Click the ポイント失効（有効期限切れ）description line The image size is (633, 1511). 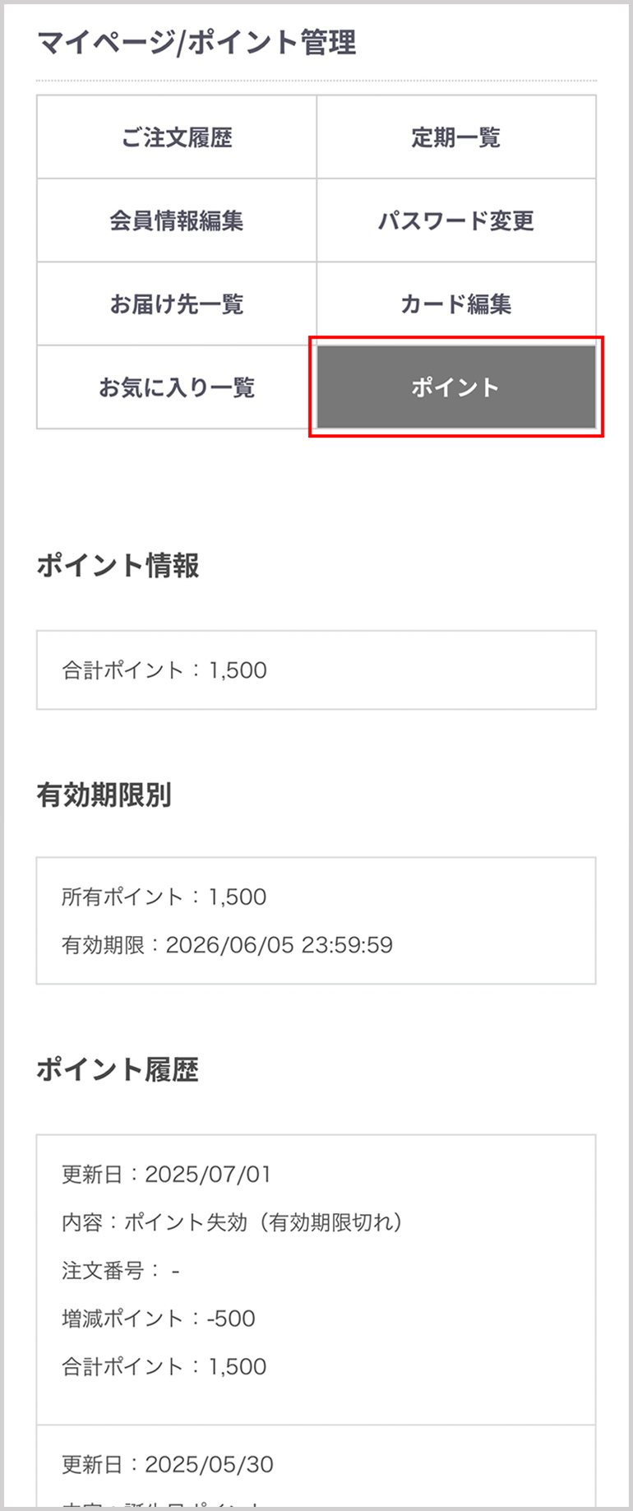(232, 1222)
